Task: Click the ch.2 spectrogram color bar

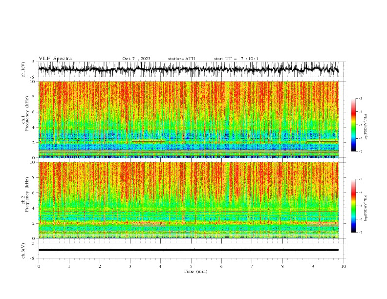Action: point(353,206)
